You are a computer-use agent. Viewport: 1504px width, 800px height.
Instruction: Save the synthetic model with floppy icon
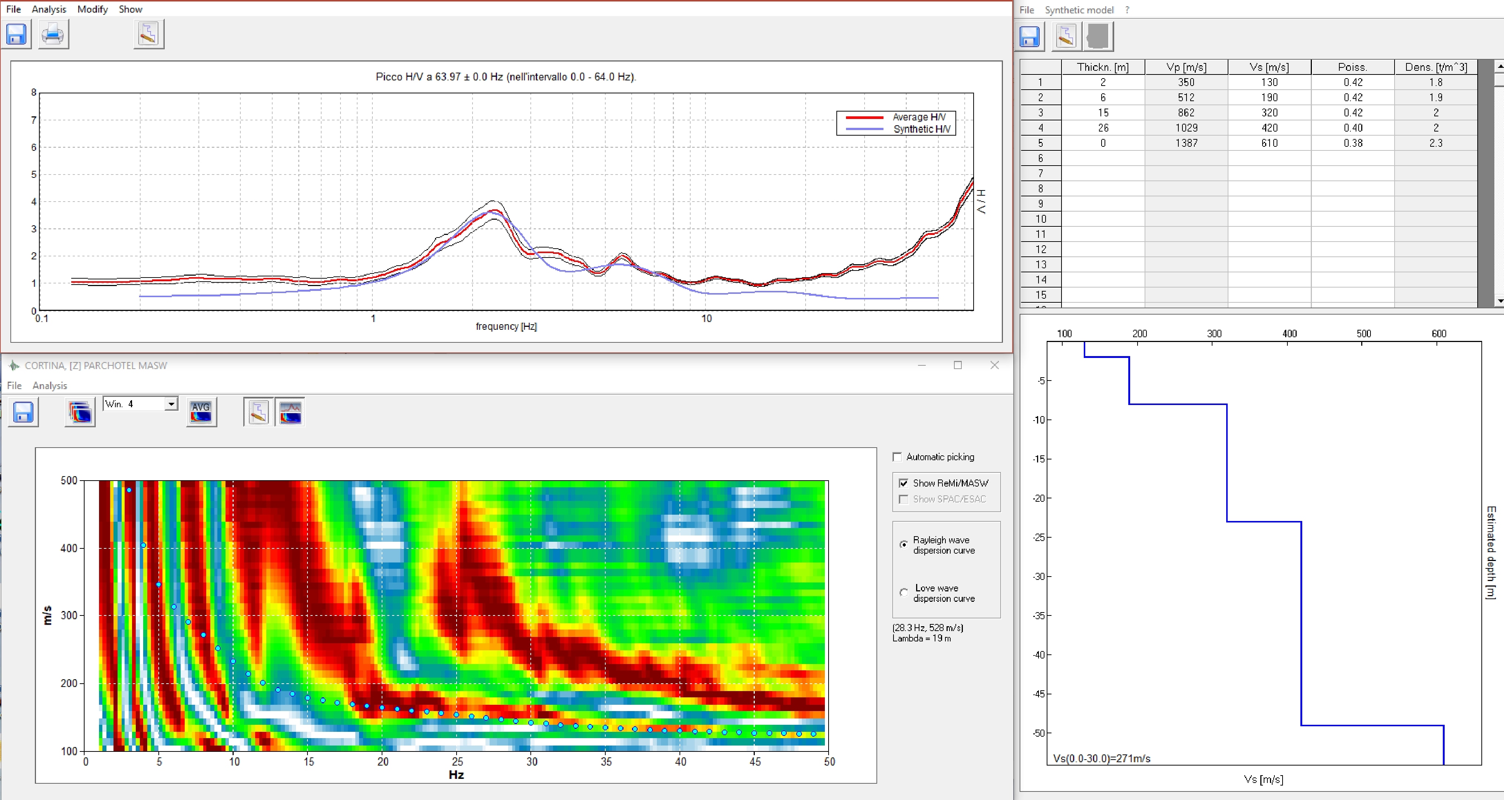pos(1029,36)
